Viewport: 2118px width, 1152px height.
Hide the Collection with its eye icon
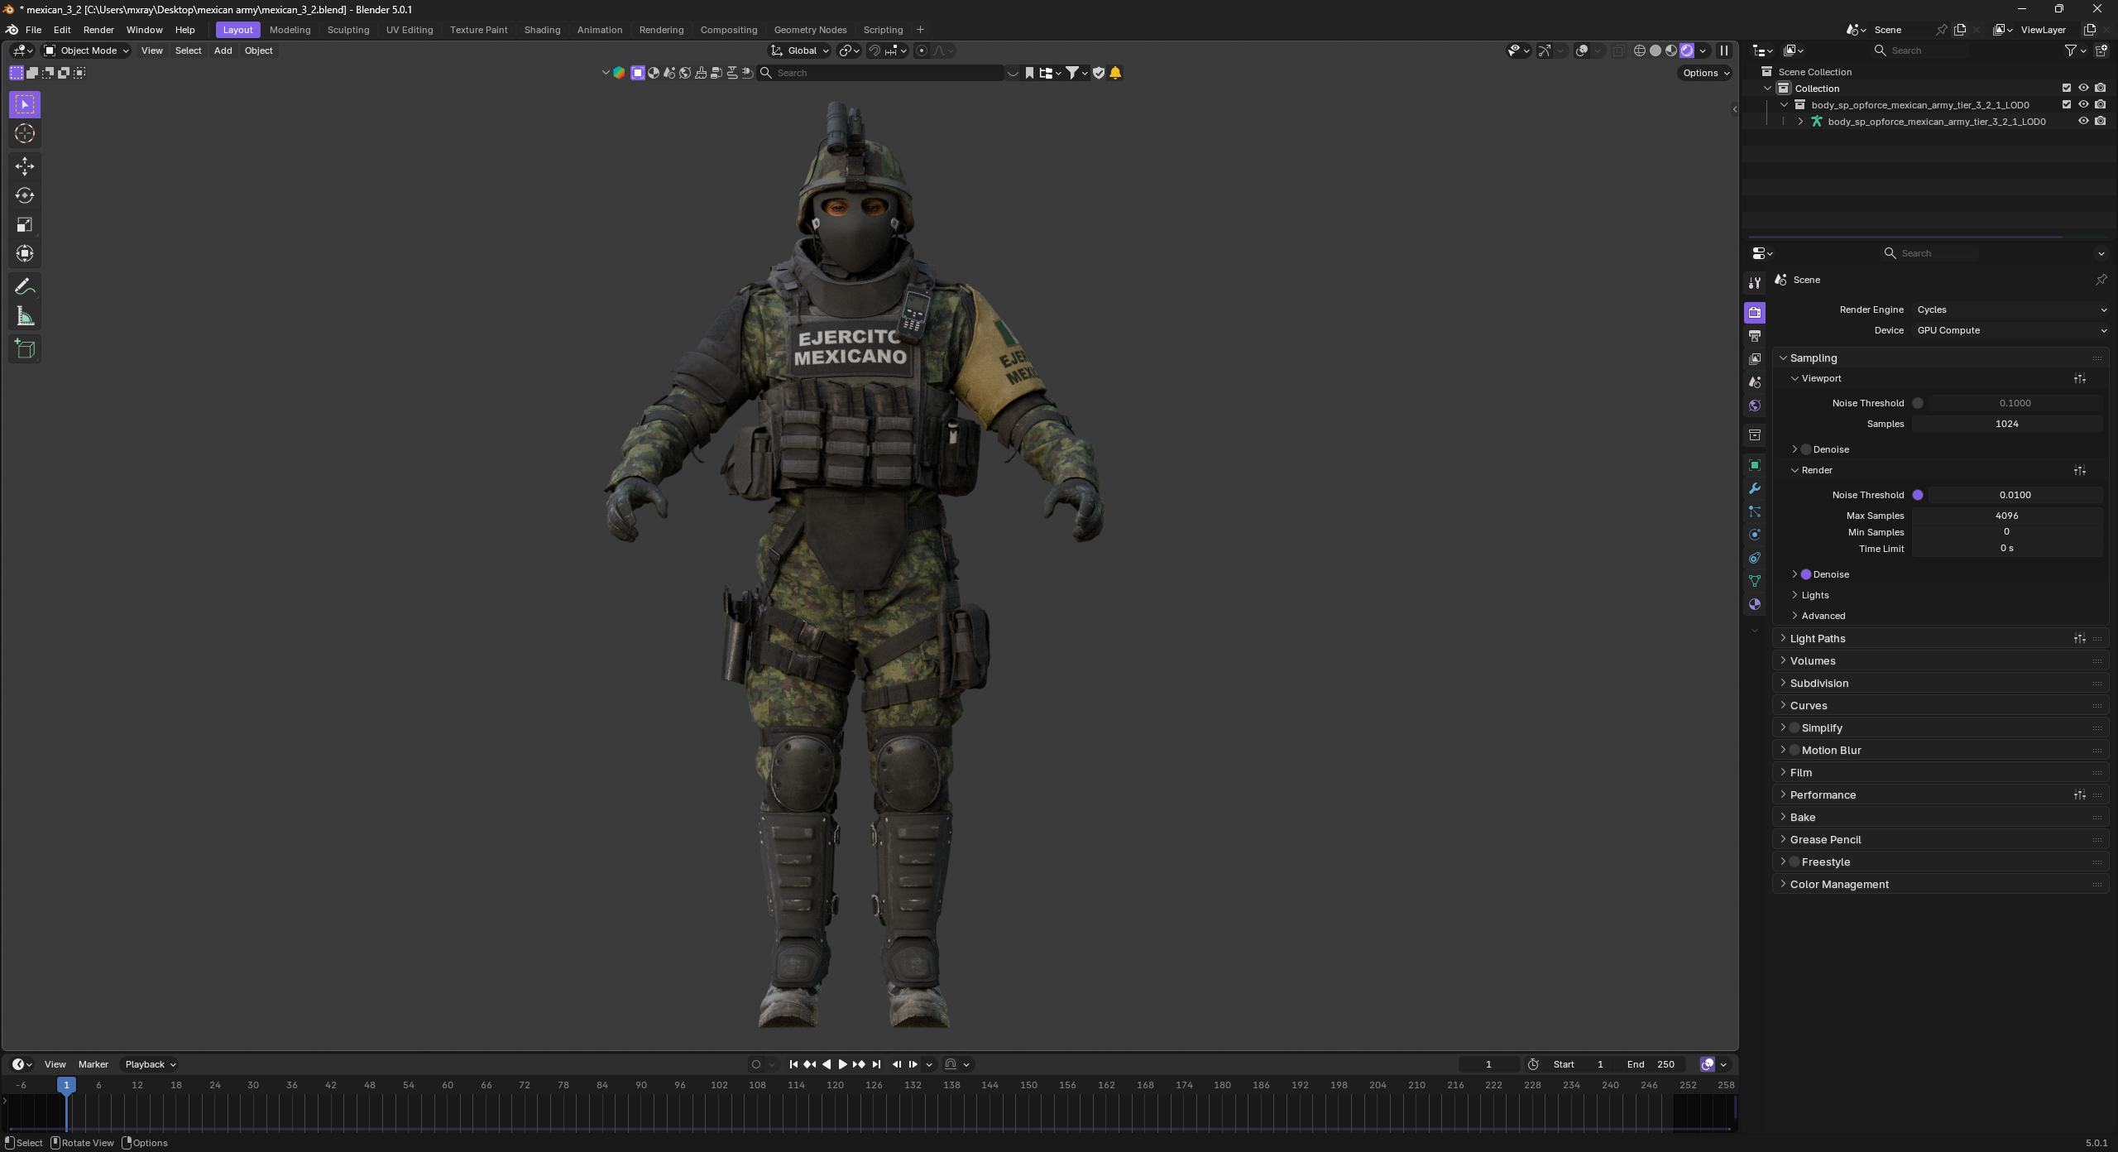pyautogui.click(x=2083, y=89)
